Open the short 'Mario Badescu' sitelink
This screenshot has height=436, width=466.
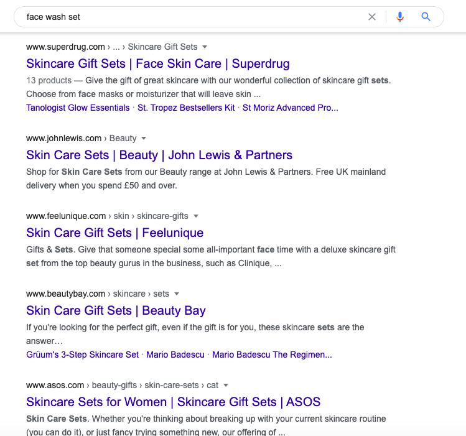pyautogui.click(x=175, y=355)
